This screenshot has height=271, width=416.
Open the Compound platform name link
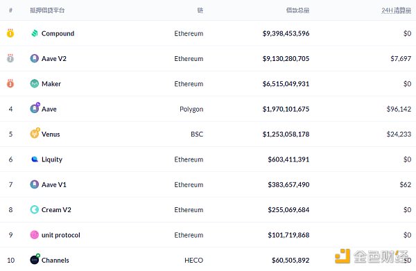pyautogui.click(x=58, y=33)
